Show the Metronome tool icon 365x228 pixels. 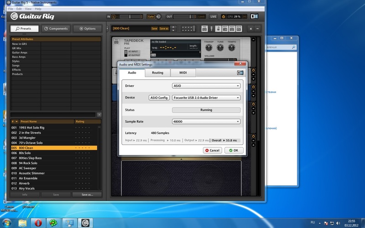[218, 29]
